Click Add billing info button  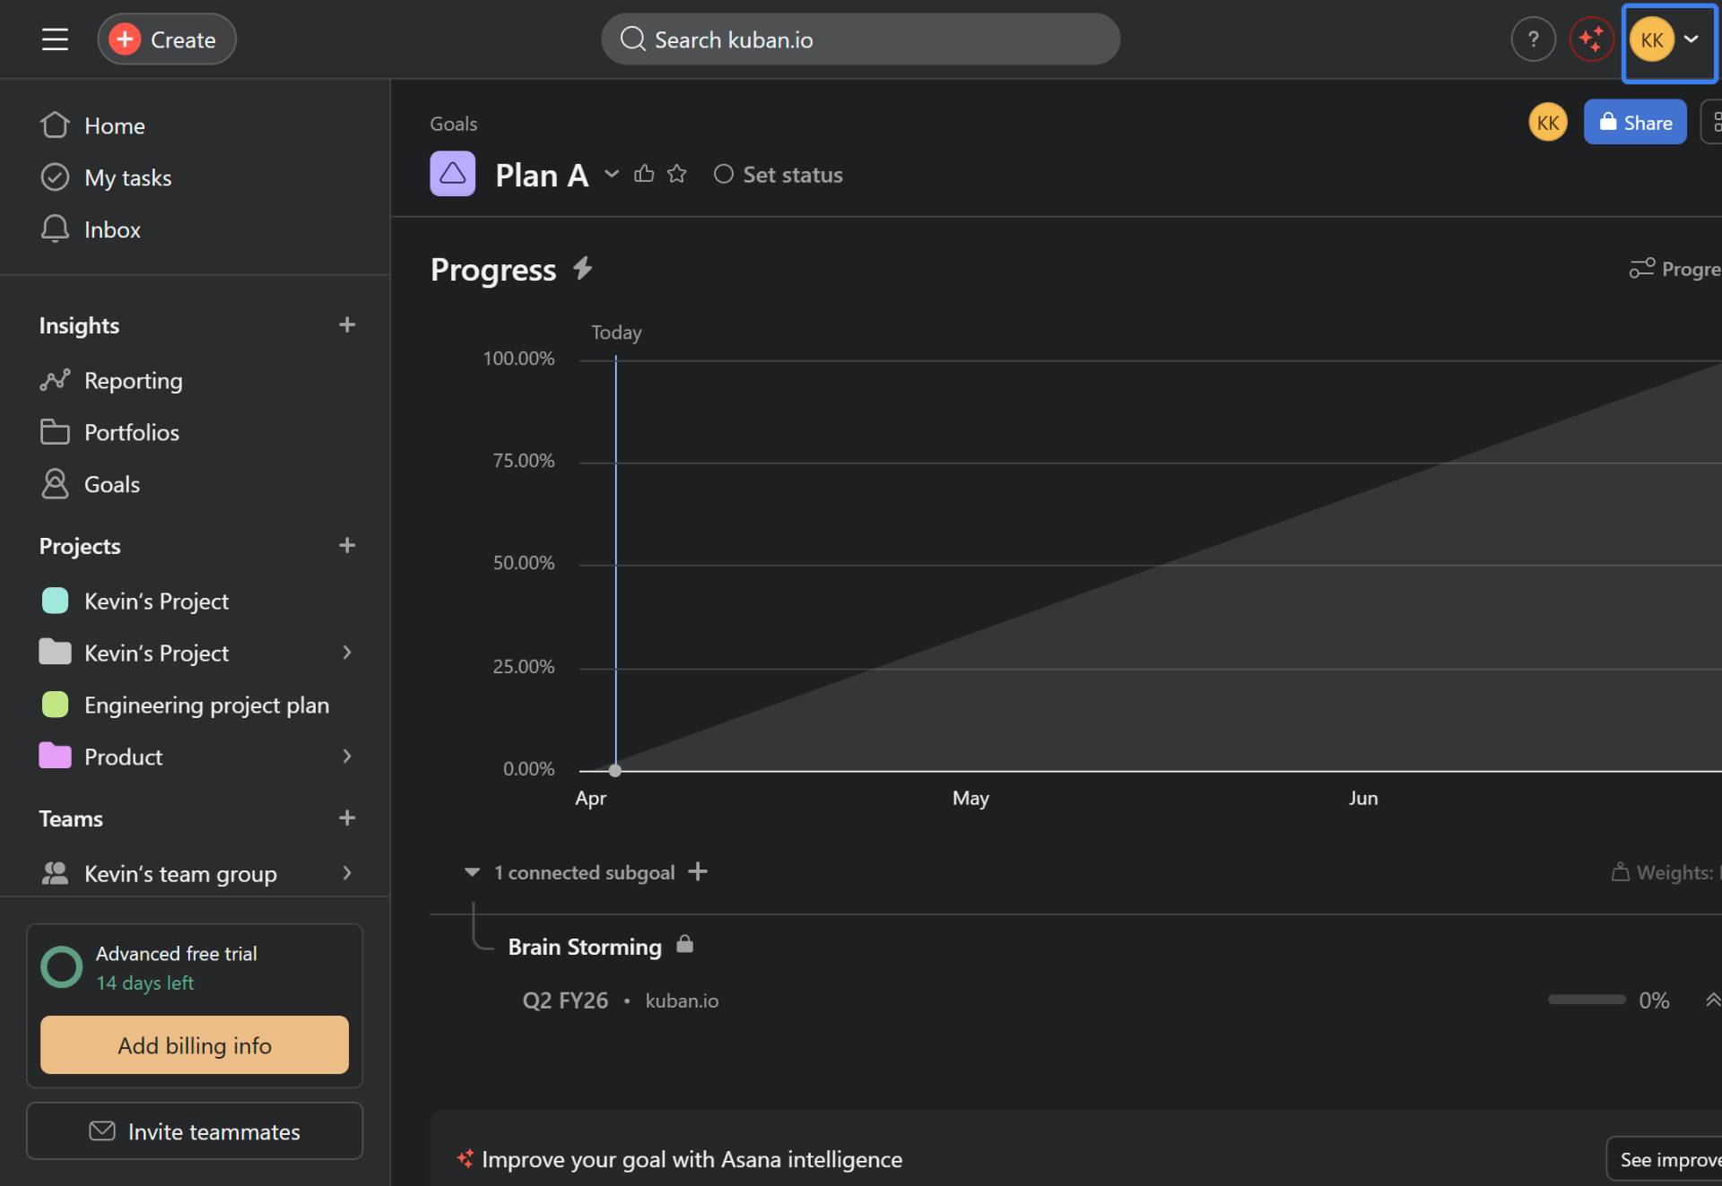[x=195, y=1045]
